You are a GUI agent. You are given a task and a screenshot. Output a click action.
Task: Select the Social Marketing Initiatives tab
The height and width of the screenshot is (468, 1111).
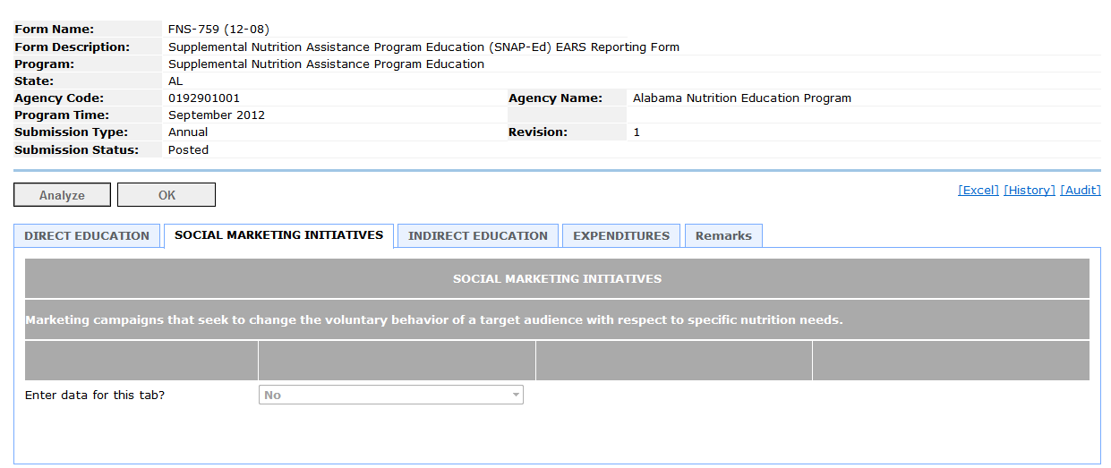pos(278,235)
